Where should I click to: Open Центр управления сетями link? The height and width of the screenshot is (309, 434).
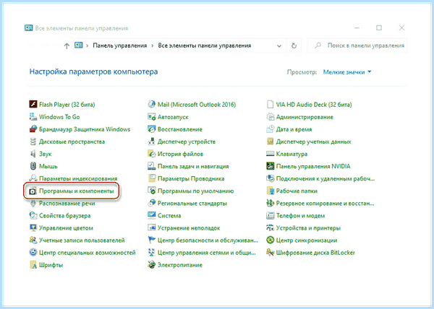(206, 253)
